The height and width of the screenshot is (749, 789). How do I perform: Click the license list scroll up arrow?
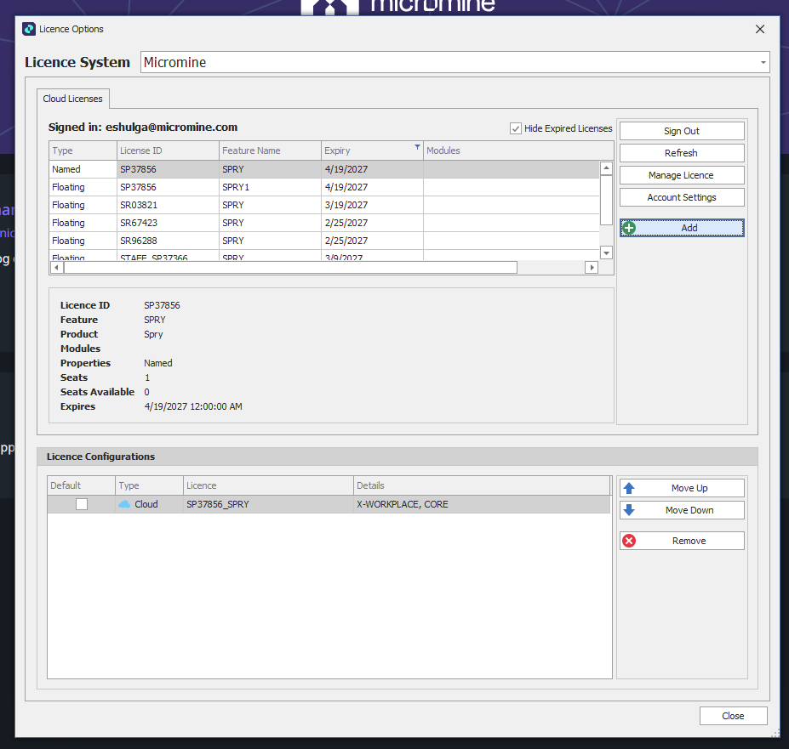[606, 167]
